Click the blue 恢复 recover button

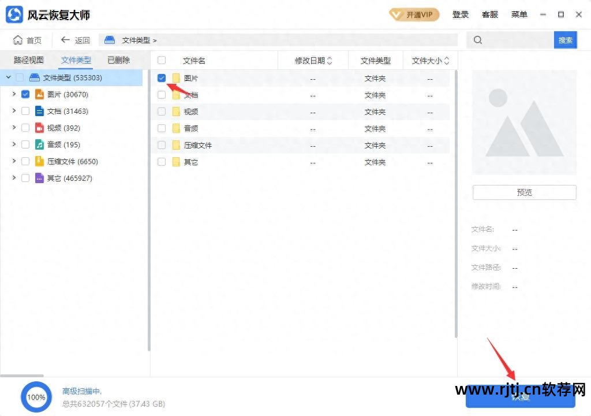point(520,396)
